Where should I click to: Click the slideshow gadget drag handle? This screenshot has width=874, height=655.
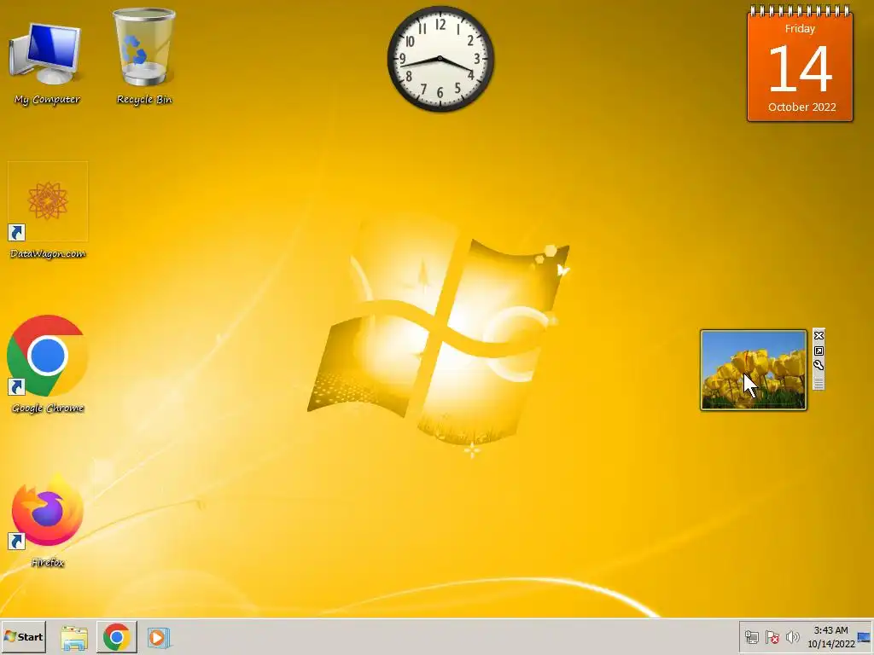(x=819, y=383)
